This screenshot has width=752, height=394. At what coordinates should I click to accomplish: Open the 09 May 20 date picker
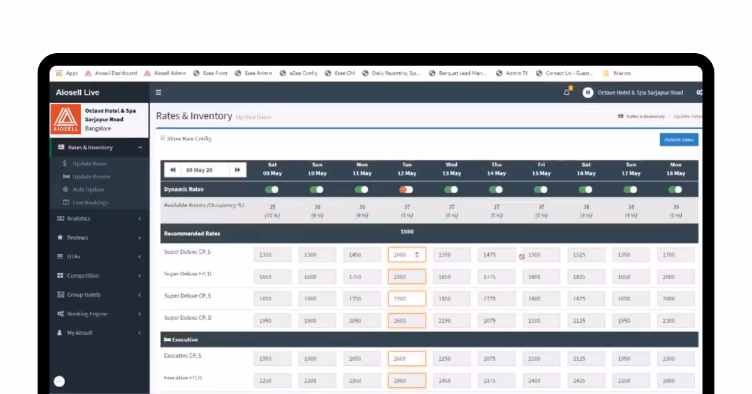click(x=204, y=169)
